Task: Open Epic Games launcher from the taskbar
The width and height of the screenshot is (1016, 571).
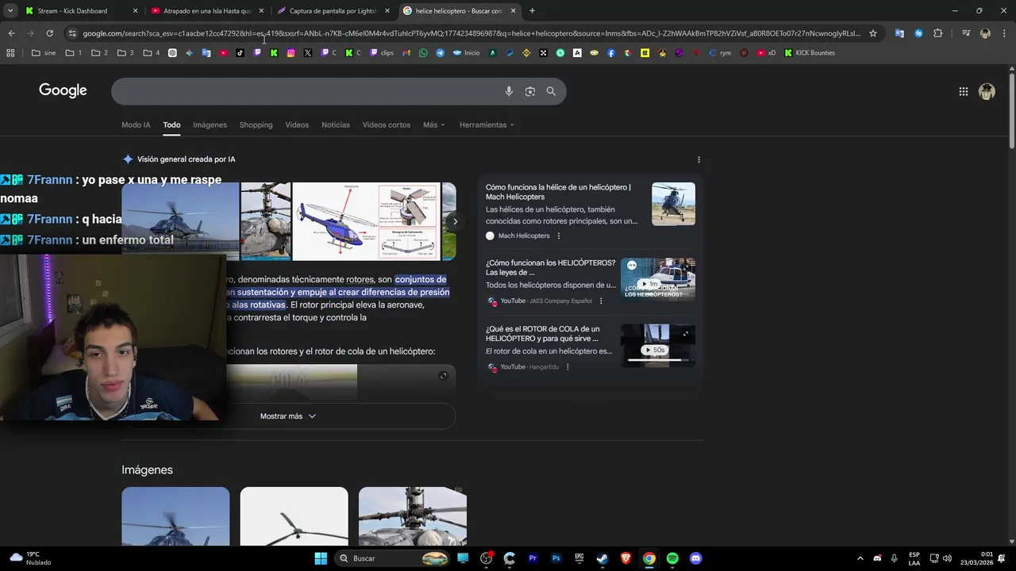Action: 579,558
